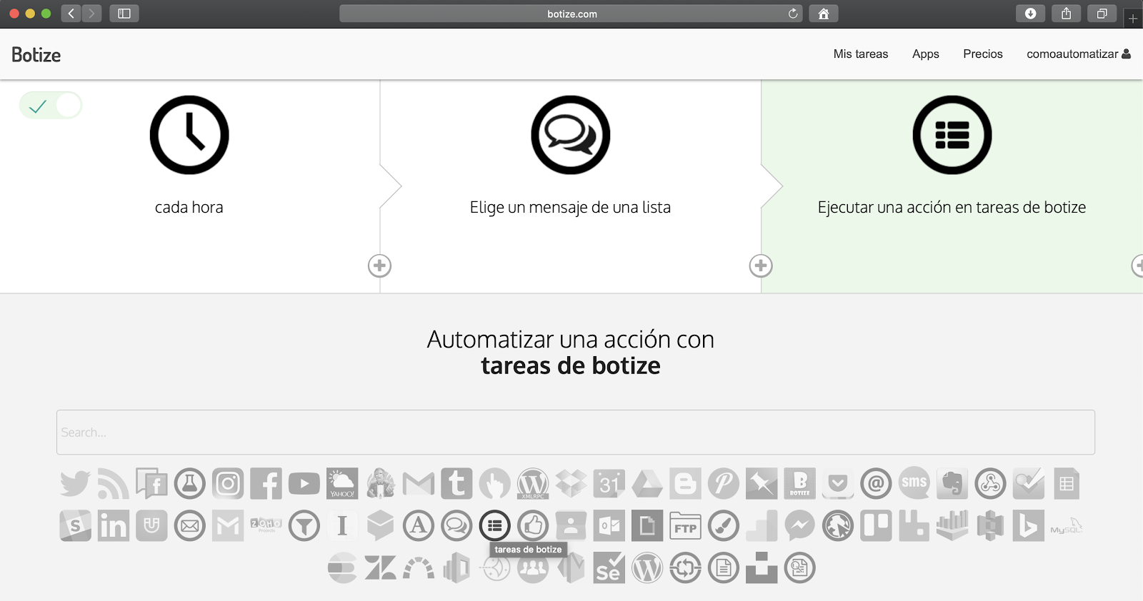
Task: Select the Tumblr app icon
Action: [x=456, y=484]
